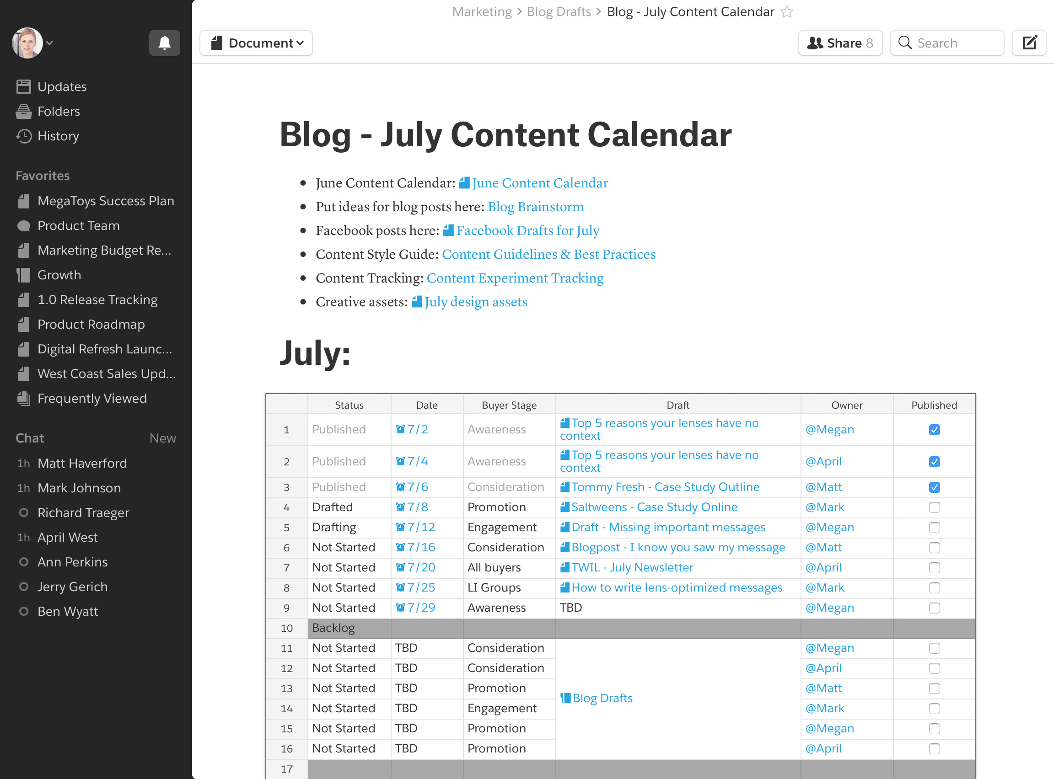Viewport: 1054px width, 779px height.
Task: Open the June Content Calendar link
Action: tap(539, 183)
